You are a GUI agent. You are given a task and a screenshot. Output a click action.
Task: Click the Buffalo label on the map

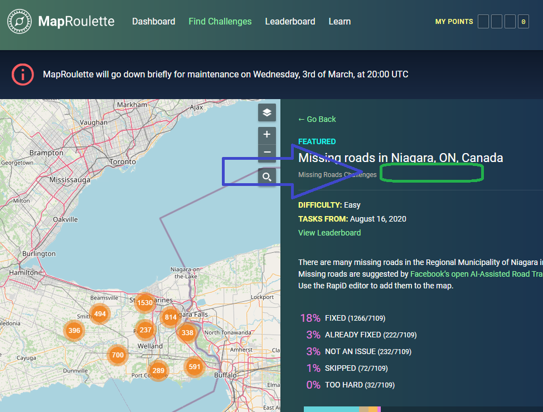click(225, 375)
